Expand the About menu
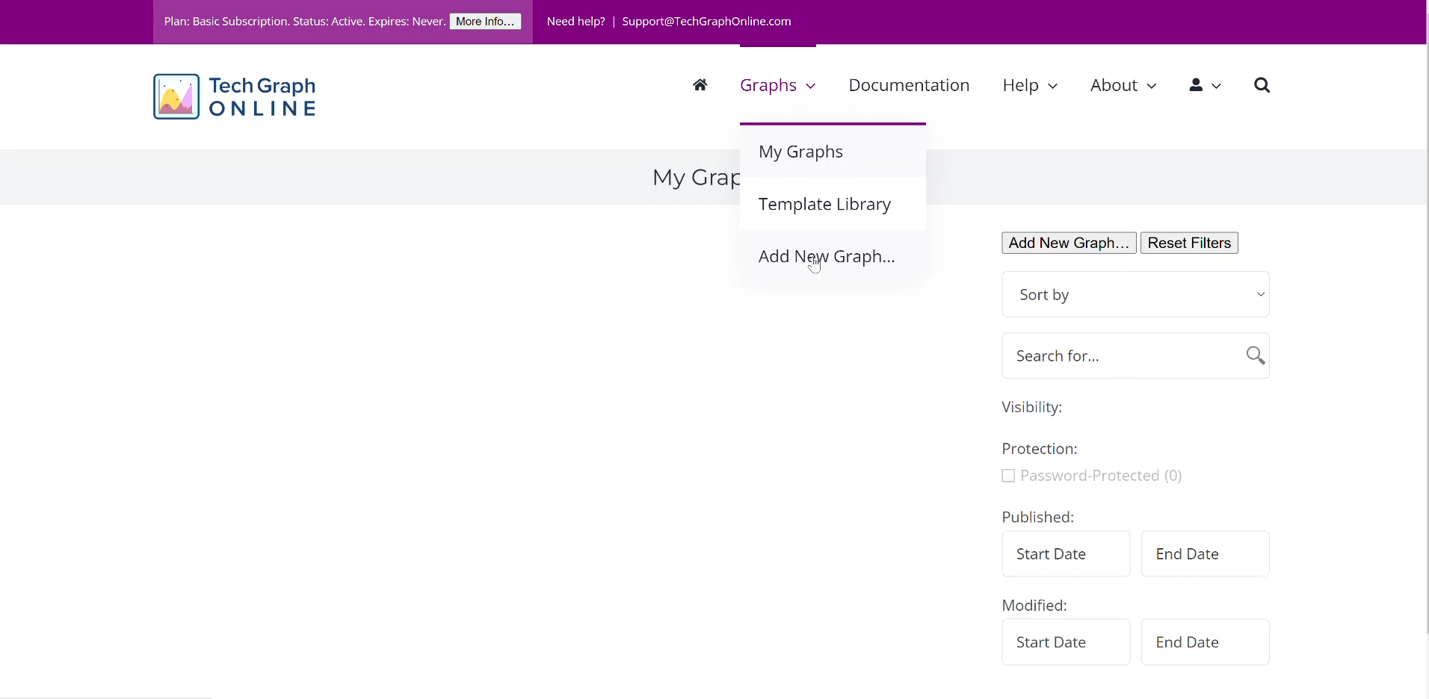1429x699 pixels. pyautogui.click(x=1123, y=86)
